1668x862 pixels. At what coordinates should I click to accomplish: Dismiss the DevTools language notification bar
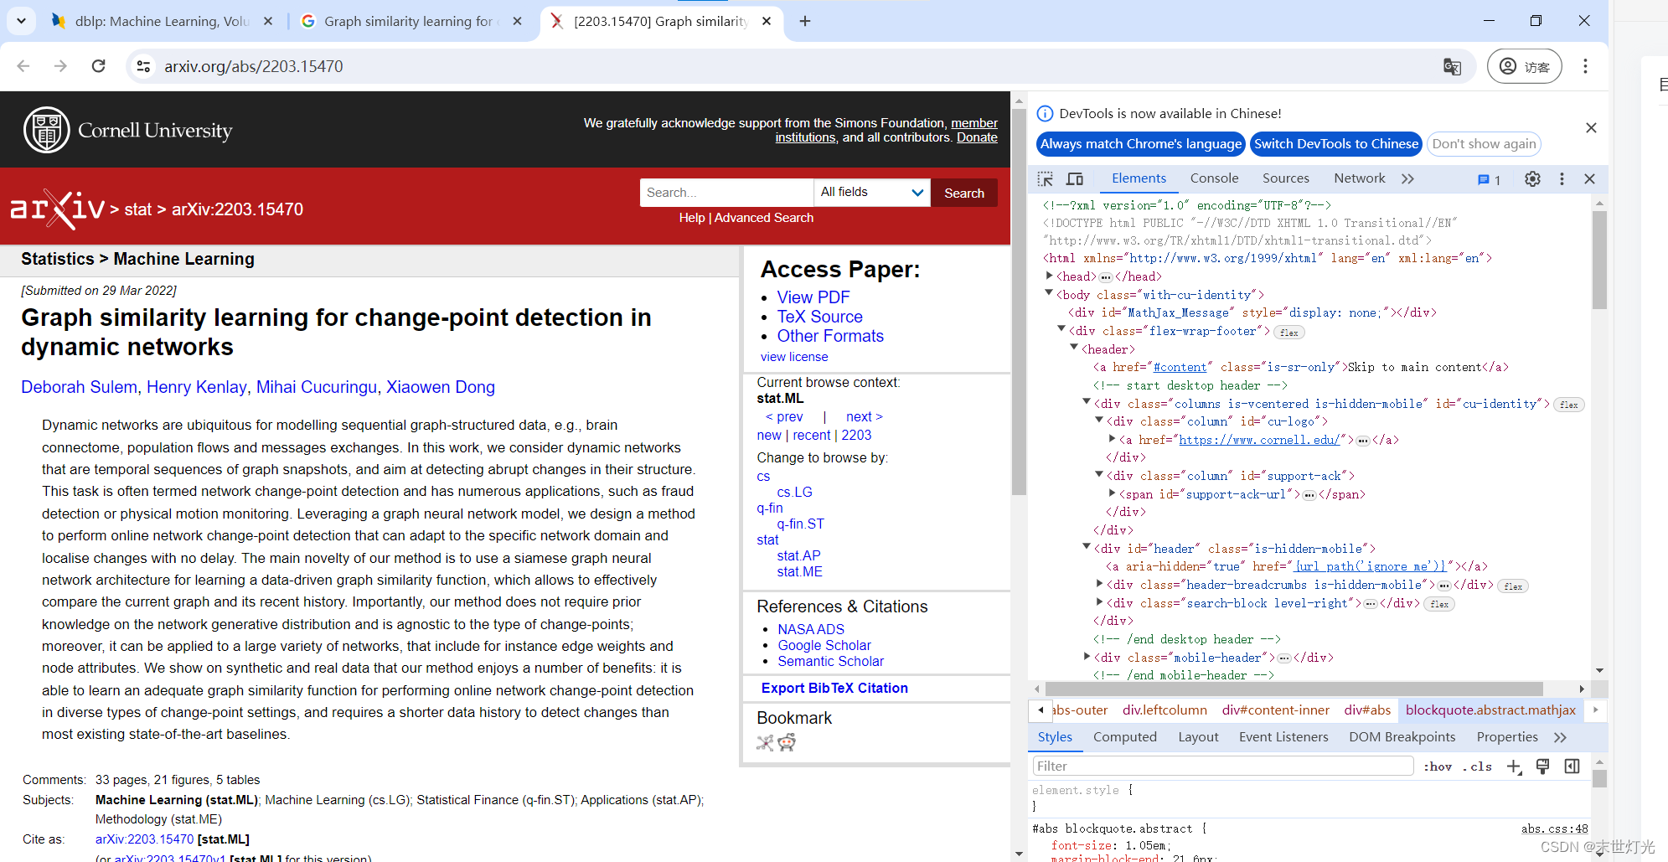1591,127
